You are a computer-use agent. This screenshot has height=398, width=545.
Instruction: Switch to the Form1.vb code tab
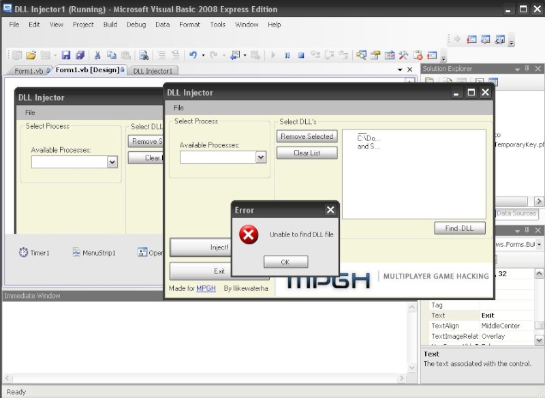tap(29, 71)
